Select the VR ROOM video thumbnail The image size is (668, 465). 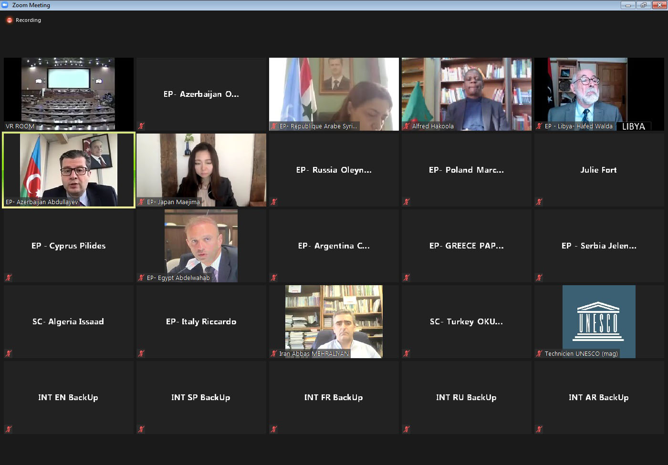69,94
